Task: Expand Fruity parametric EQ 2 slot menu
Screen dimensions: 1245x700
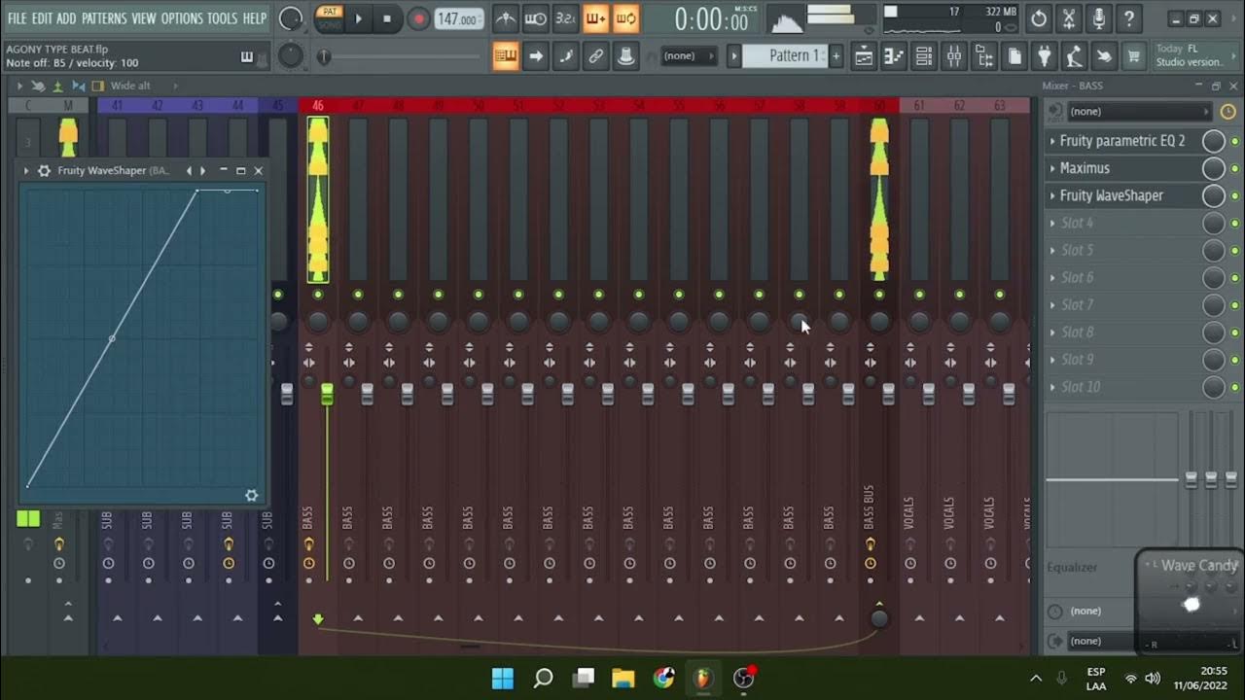Action: point(1052,141)
